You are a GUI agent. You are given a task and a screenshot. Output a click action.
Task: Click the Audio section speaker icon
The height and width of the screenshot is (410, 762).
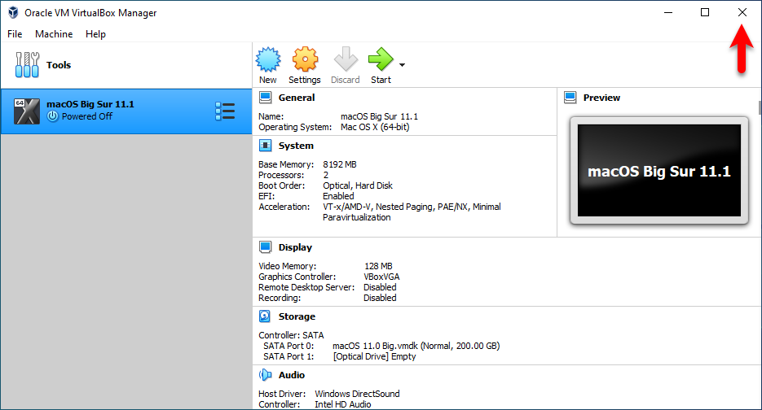pos(266,374)
